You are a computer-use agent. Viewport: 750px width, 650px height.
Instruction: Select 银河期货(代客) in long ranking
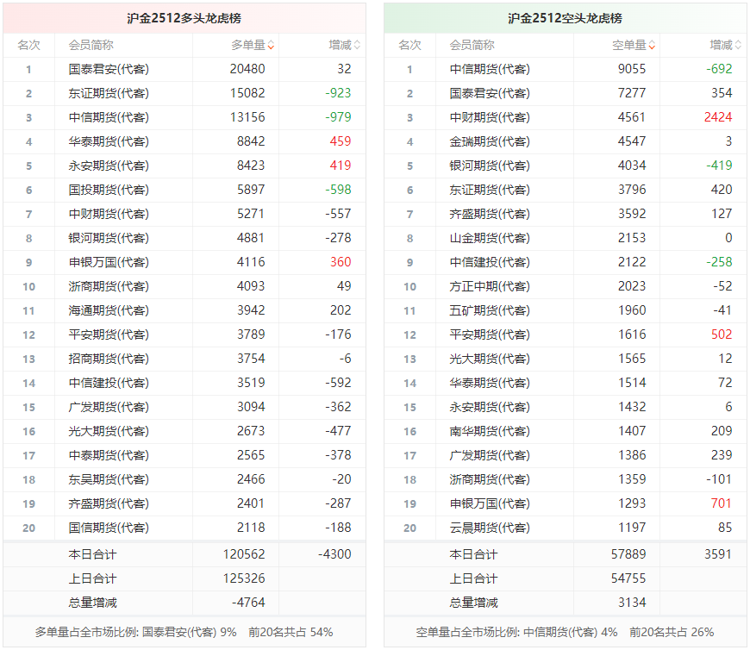[109, 238]
